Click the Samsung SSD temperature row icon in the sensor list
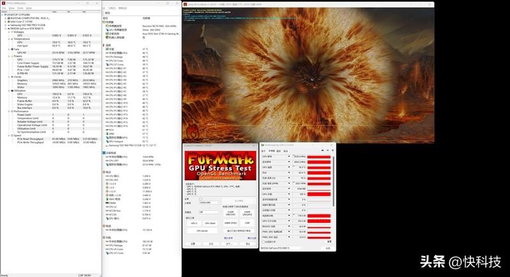This screenshot has height=277, width=510. [106, 145]
